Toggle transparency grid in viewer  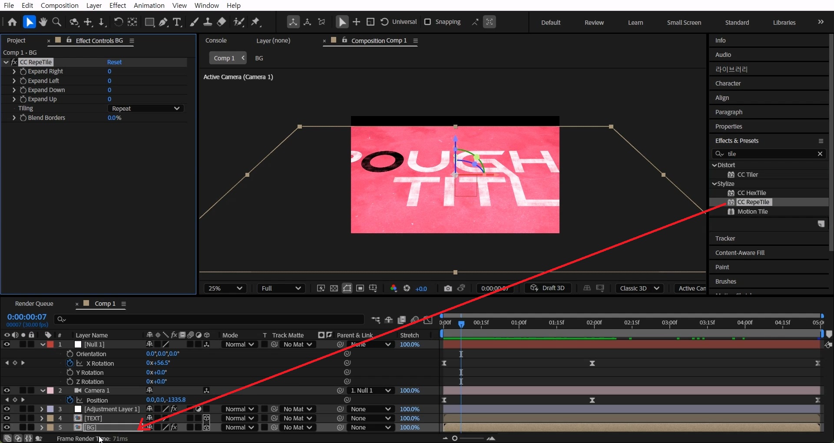click(334, 288)
